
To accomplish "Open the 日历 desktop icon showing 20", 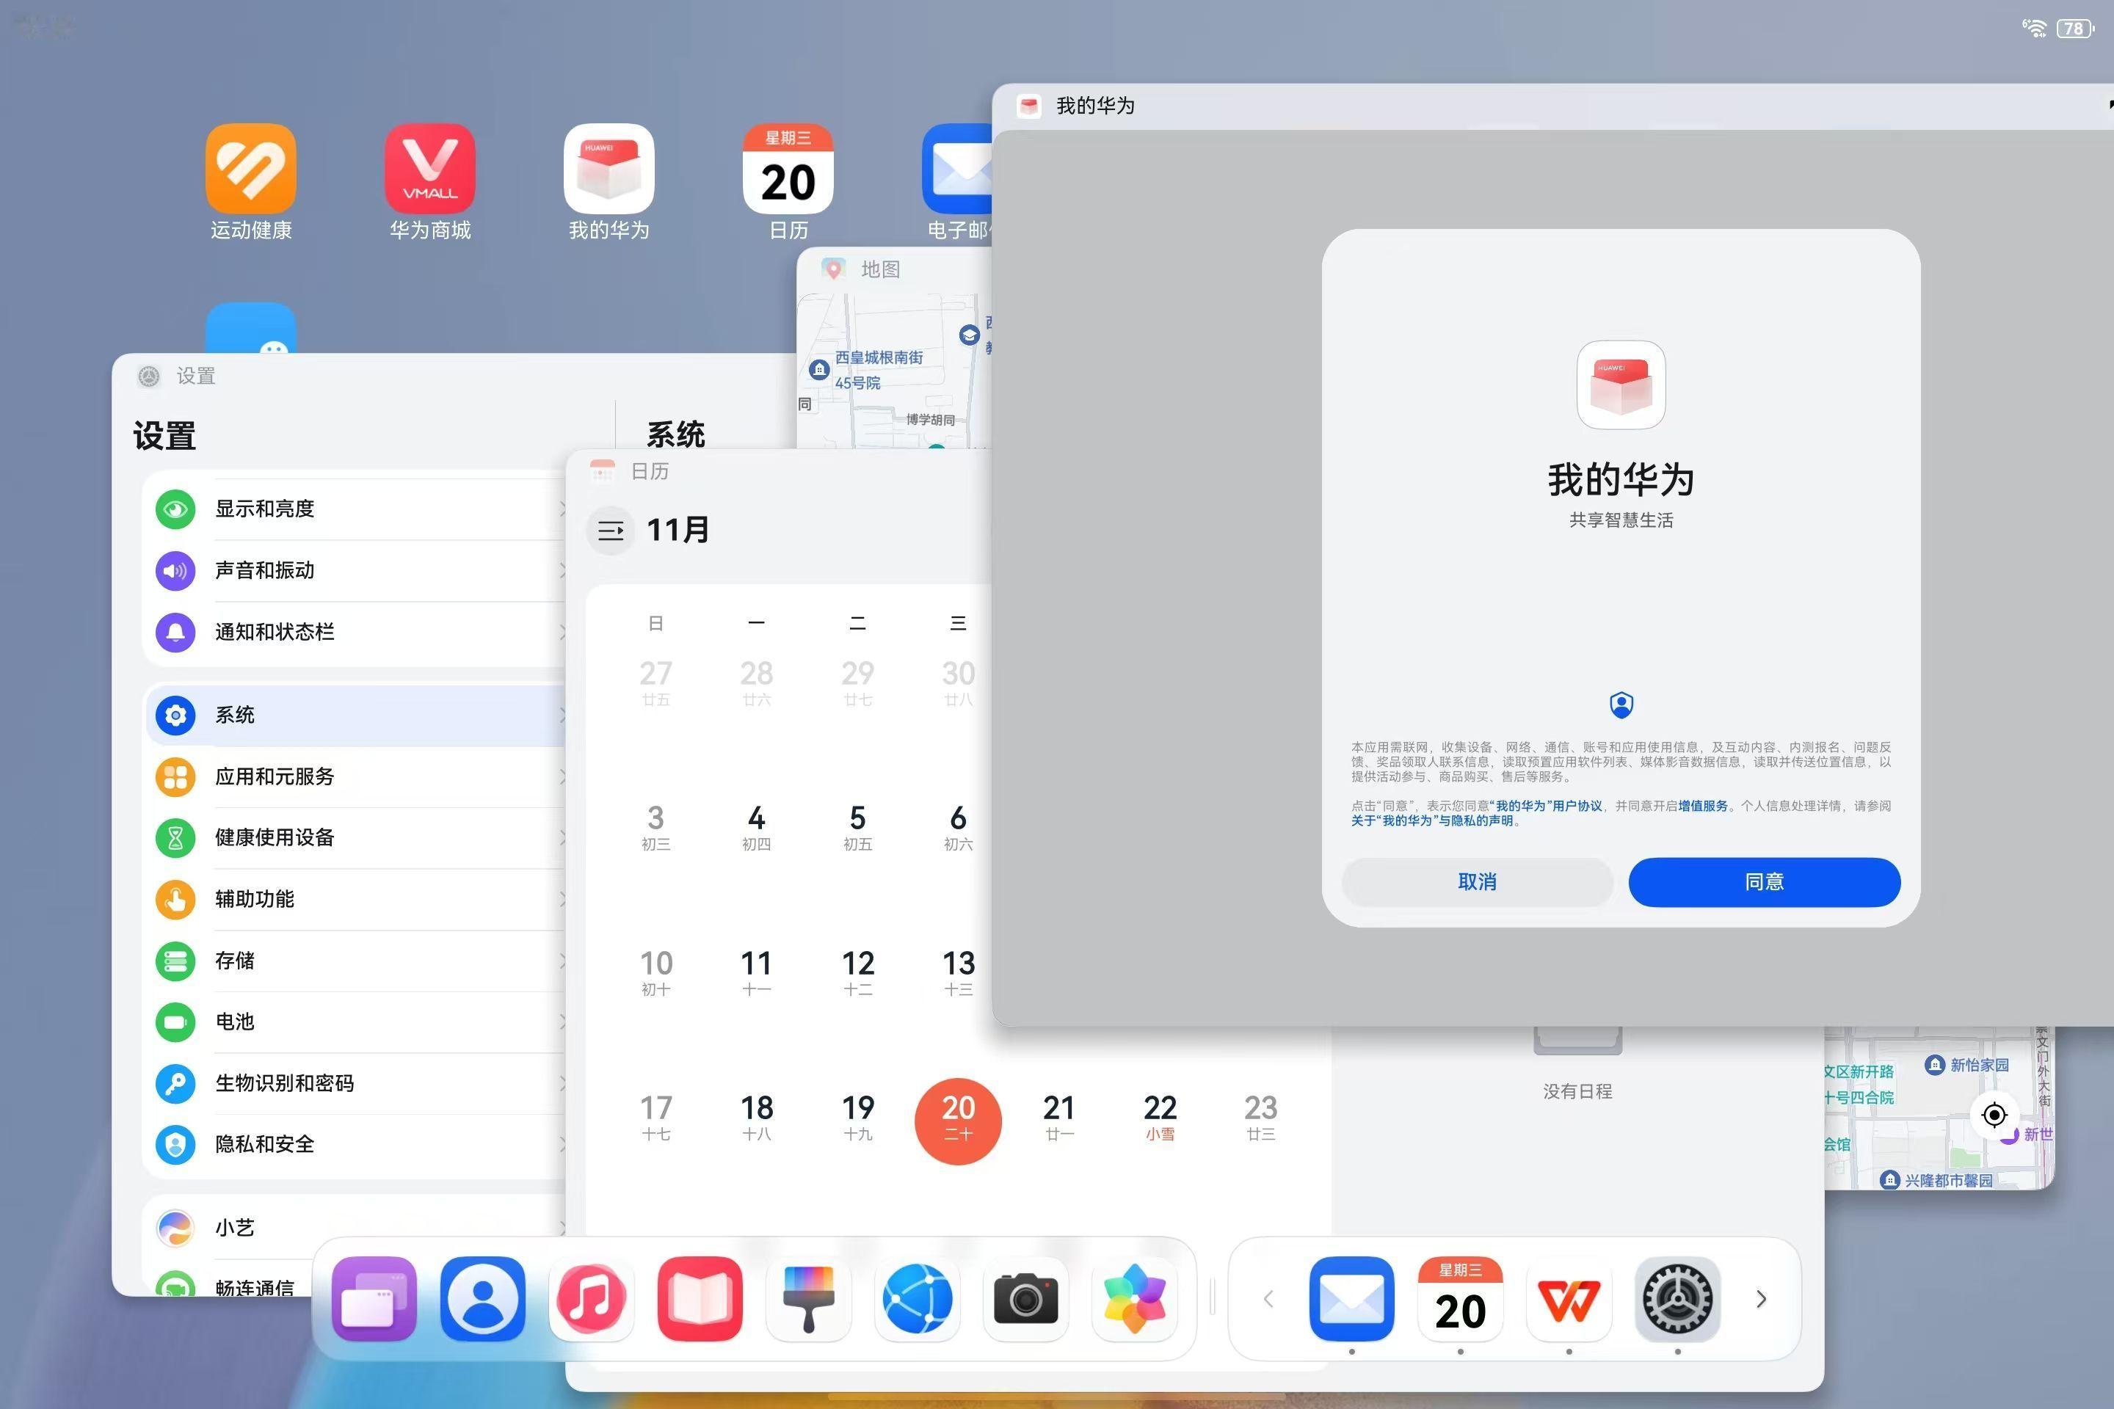I will point(788,169).
